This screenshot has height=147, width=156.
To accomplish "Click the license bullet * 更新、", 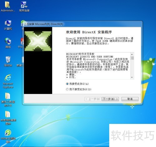I will (71, 75).
